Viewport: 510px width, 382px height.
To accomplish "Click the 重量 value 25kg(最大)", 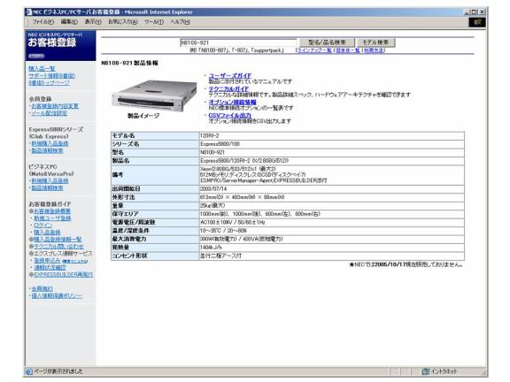I will point(212,206).
